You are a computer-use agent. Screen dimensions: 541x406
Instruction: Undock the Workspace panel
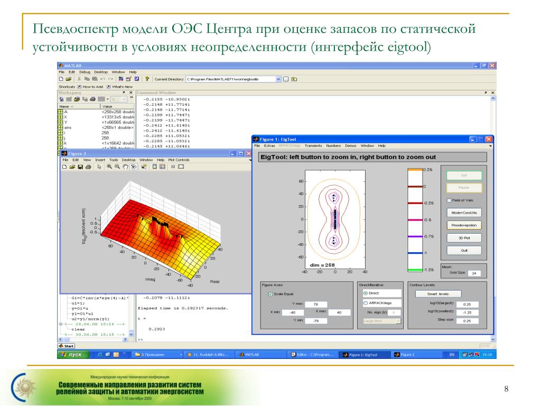(x=124, y=93)
